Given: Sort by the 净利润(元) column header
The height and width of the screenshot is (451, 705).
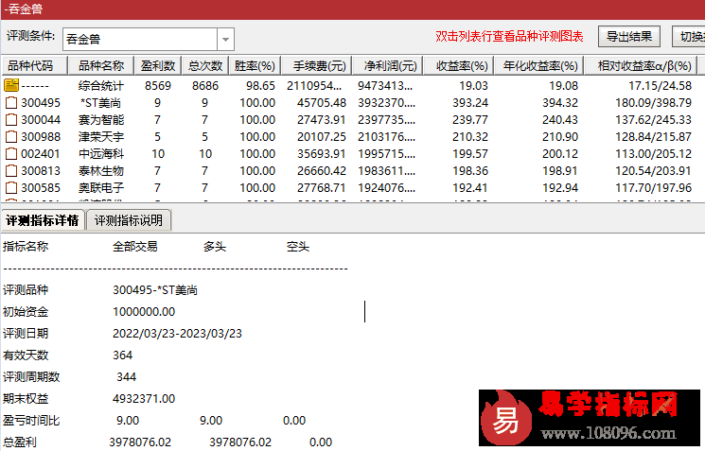Looking at the screenshot, I should [x=388, y=66].
